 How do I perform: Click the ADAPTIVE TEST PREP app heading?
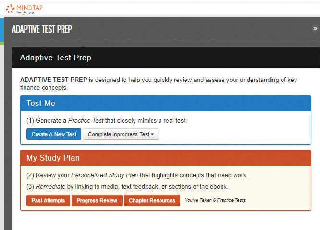pos(42,29)
